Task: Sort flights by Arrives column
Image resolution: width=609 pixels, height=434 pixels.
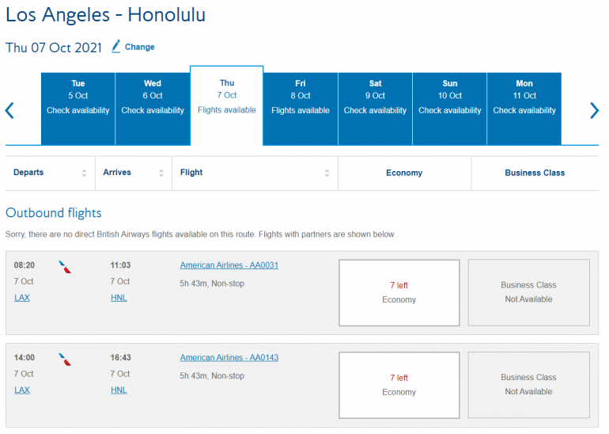Action: coord(161,173)
